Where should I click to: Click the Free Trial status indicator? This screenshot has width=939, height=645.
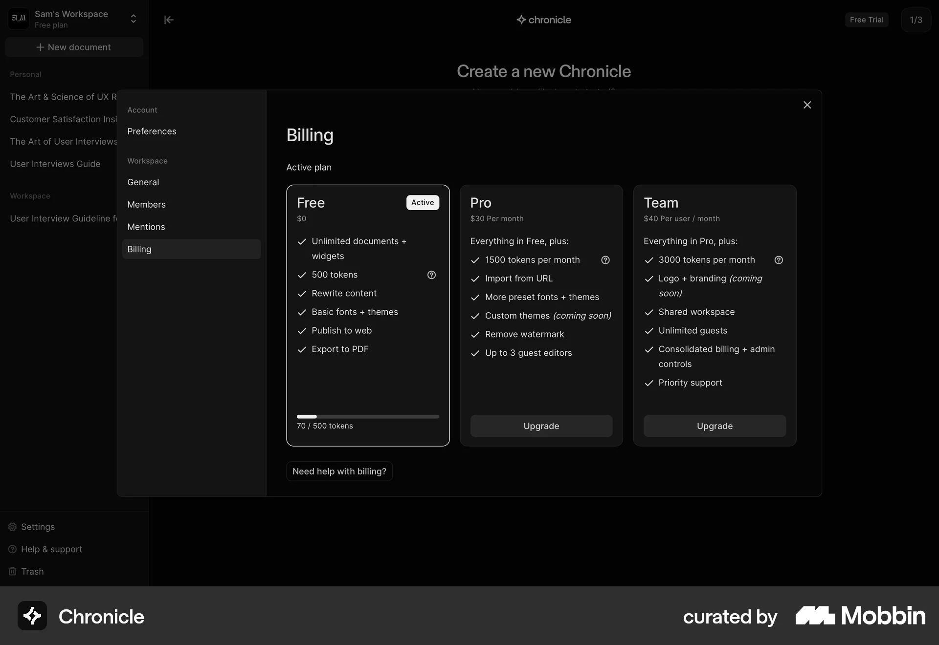coord(866,20)
